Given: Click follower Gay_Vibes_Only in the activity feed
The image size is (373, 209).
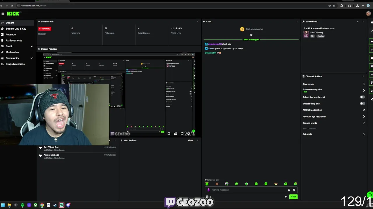Looking at the screenshot, I should 52,147.
